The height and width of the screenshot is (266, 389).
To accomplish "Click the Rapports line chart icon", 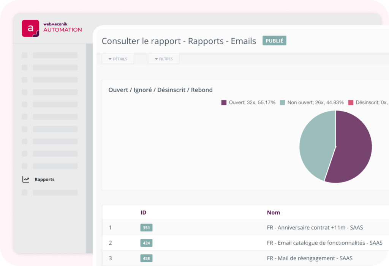I will click(x=25, y=179).
